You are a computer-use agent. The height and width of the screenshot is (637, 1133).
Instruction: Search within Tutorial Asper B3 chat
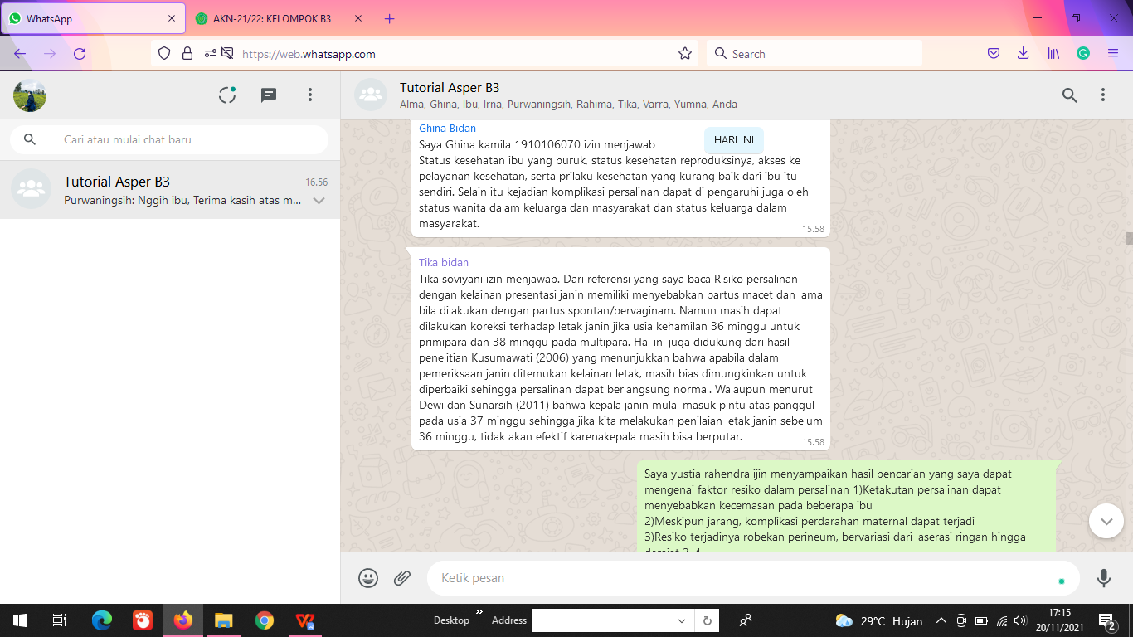coord(1070,95)
